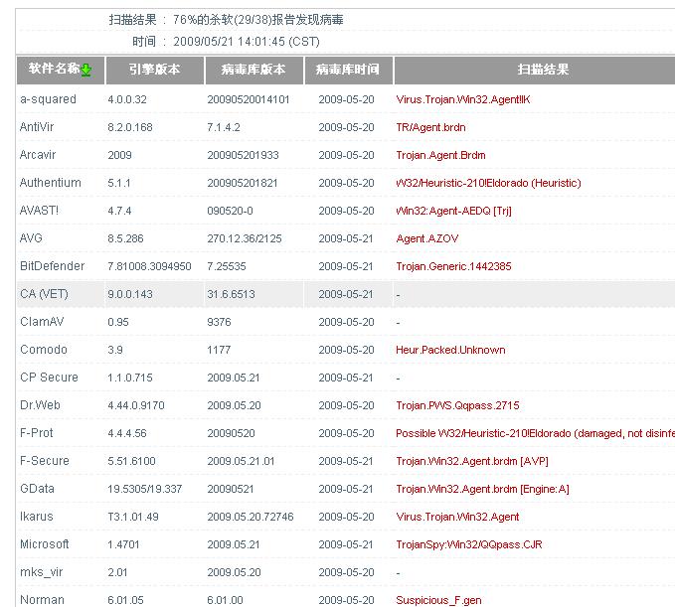The width and height of the screenshot is (675, 607).
Task: Click database version 200905201933
Action: tap(244, 155)
